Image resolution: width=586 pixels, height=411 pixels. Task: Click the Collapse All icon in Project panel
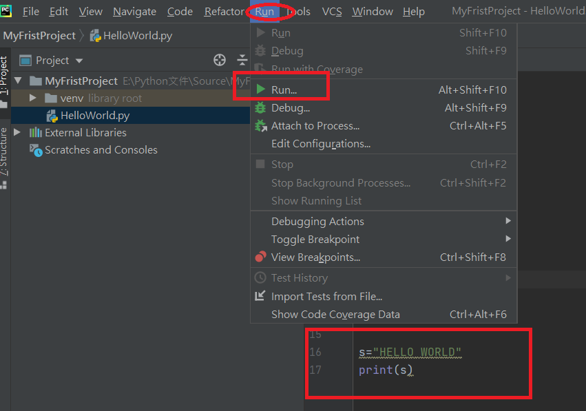[x=242, y=61]
